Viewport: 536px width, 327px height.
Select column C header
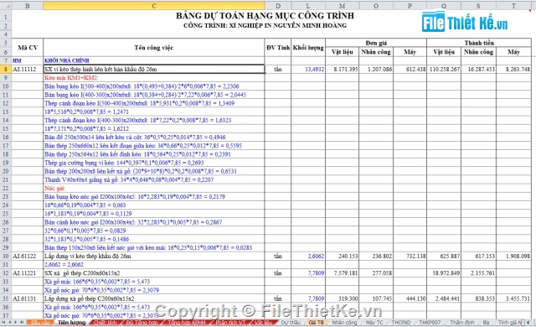pos(154,6)
